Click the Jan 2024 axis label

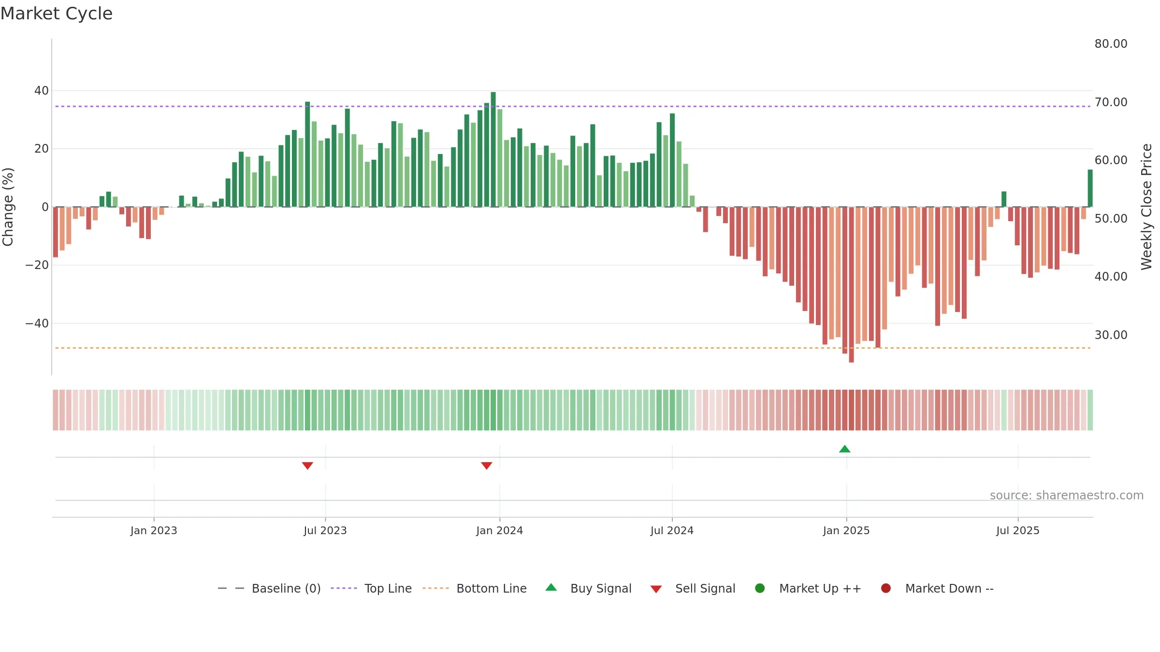tap(499, 530)
